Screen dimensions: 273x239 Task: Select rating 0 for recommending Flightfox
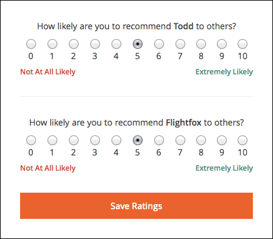tap(31, 140)
